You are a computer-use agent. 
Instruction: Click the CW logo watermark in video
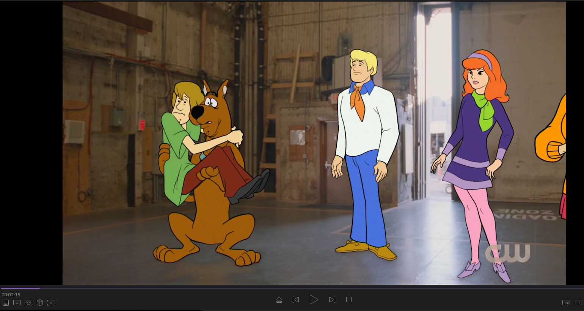[x=508, y=253]
